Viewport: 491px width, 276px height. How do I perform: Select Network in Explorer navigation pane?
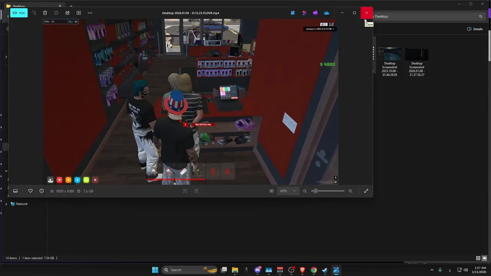pos(19,204)
